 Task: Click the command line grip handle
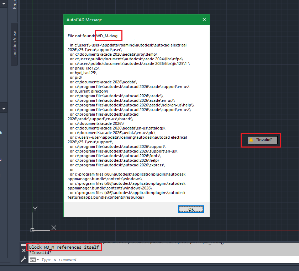(x=23, y=245)
